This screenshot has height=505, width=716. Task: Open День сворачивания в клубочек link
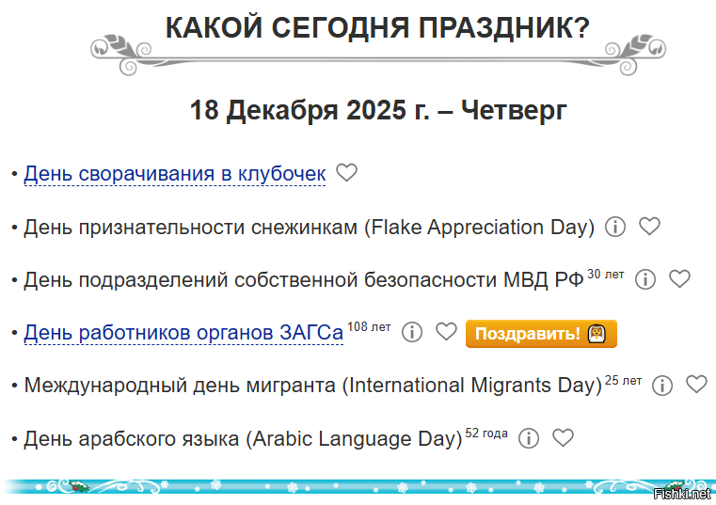coord(175,174)
